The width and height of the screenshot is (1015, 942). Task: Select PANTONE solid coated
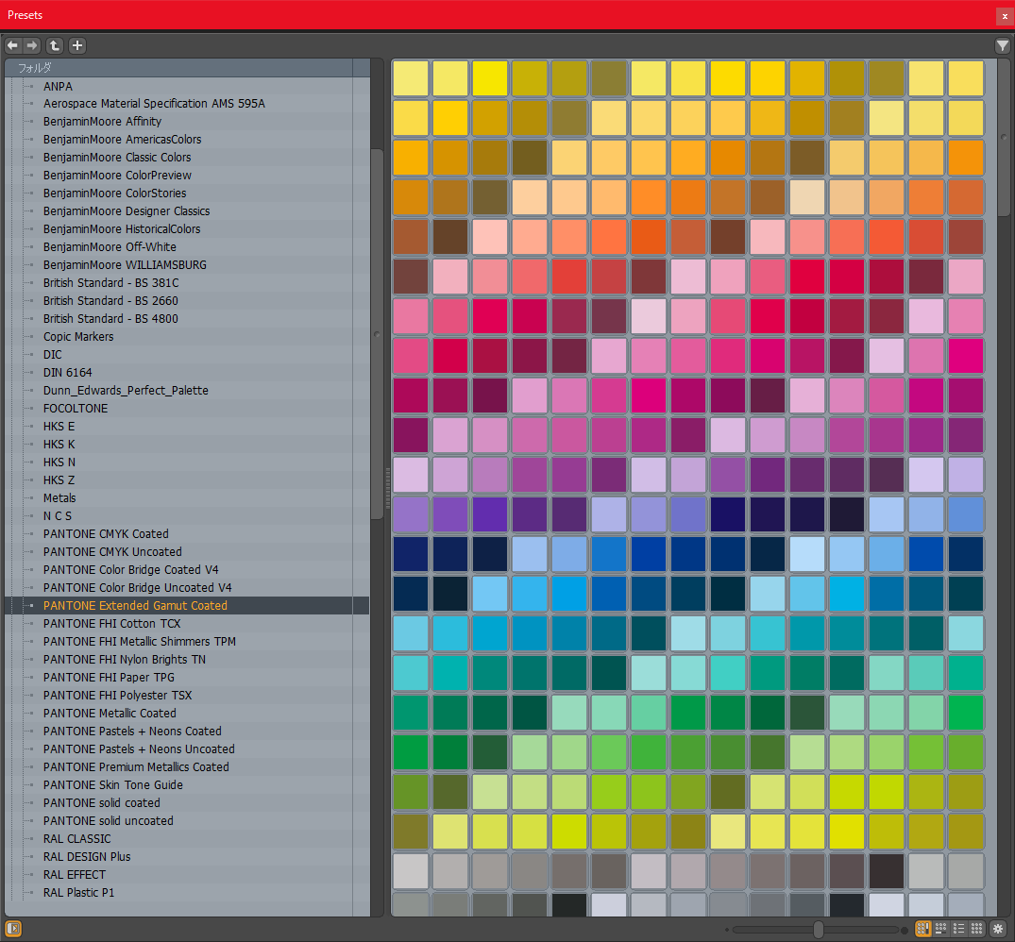102,803
